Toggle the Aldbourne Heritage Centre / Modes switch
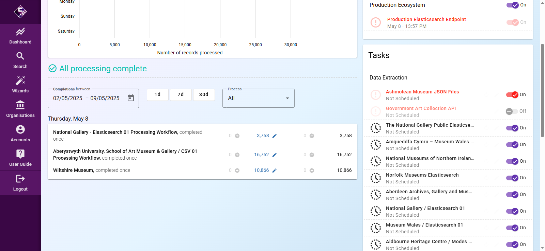545x251 pixels. [512, 245]
